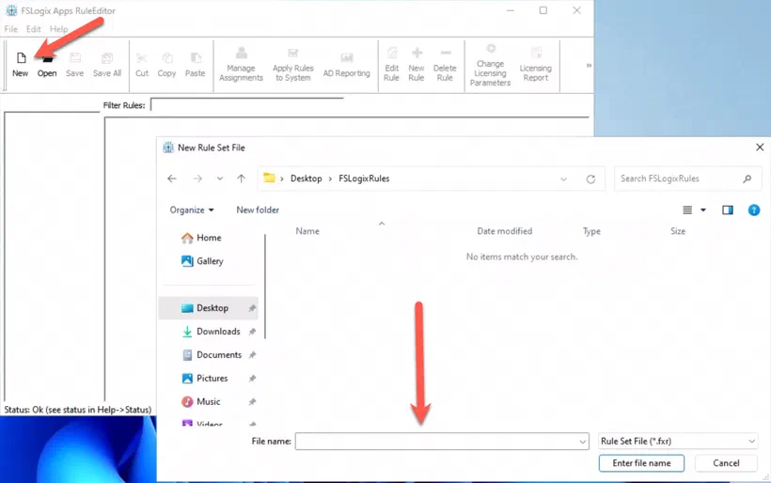Viewport: 771px width, 483px height.
Task: Change the view layout icon
Action: [687, 210]
